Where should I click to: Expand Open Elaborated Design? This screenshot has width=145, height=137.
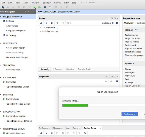point(4,87)
